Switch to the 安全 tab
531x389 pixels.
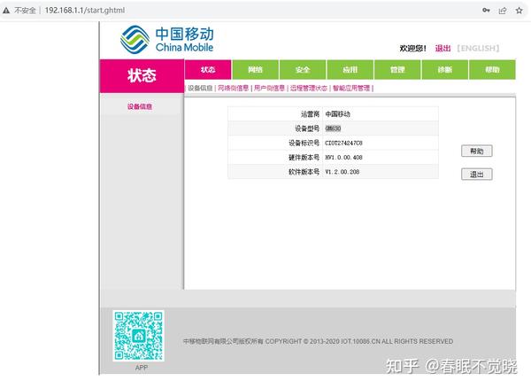303,69
